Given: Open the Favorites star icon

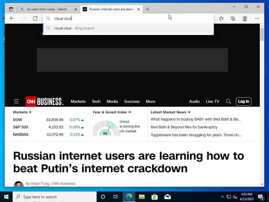Looking at the screenshot, I should 221,18.
